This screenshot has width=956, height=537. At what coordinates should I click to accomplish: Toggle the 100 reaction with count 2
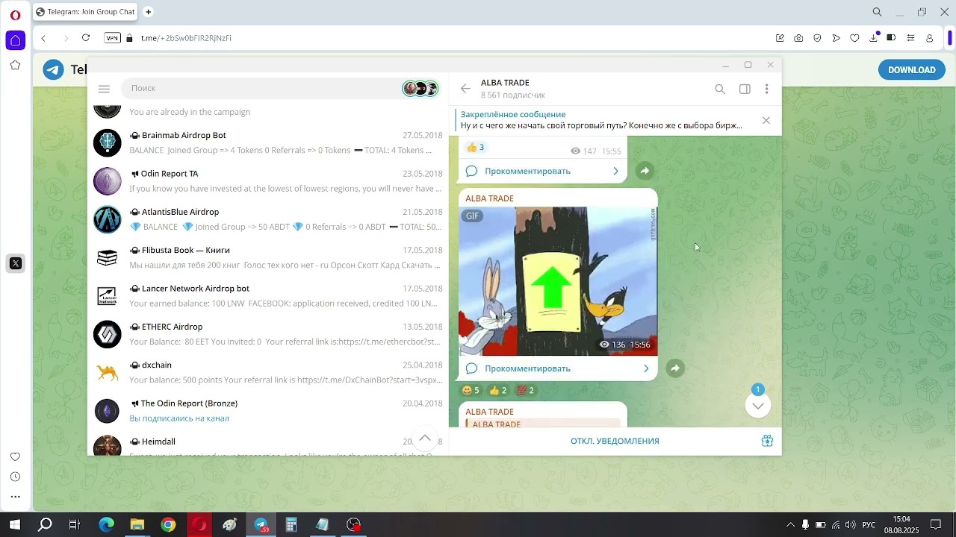coord(526,390)
